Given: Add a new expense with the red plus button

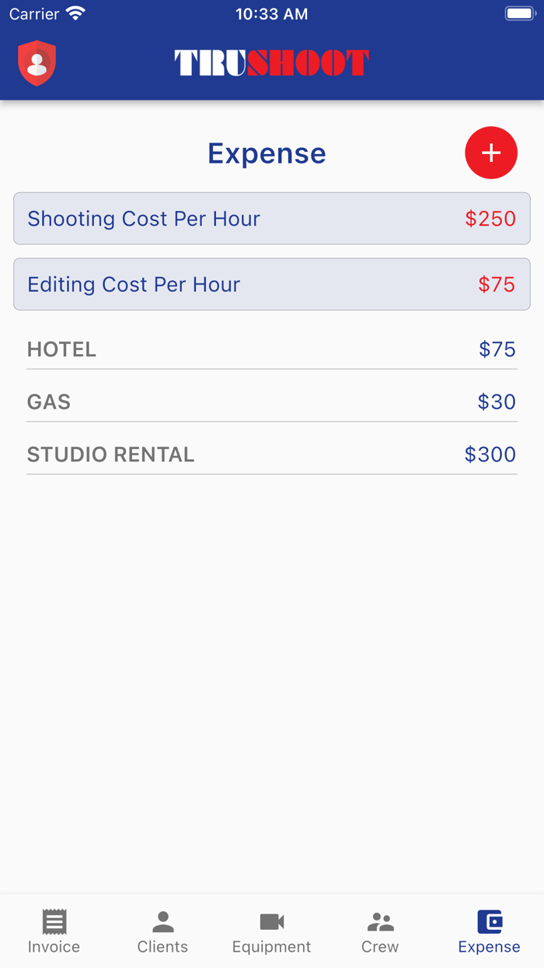Looking at the screenshot, I should 491,153.
